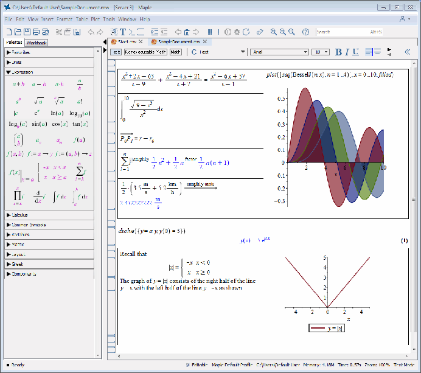Insert the square root template from Expression palette
The height and width of the screenshot is (373, 421).
[38, 101]
